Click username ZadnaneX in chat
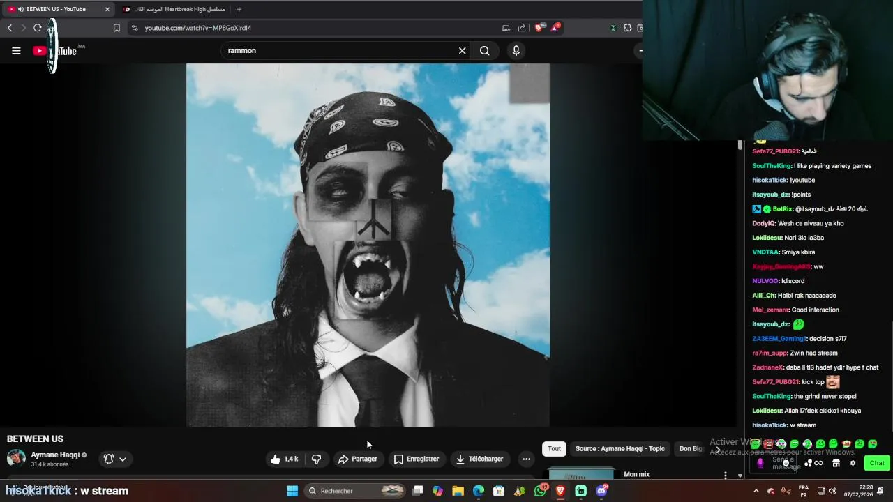 coord(767,367)
